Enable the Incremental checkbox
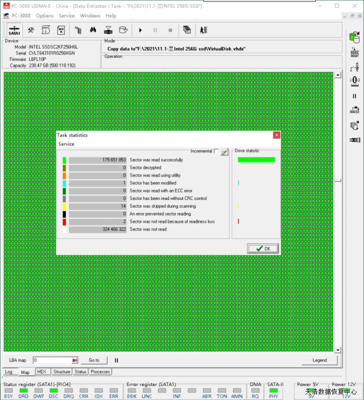 pyautogui.click(x=216, y=151)
